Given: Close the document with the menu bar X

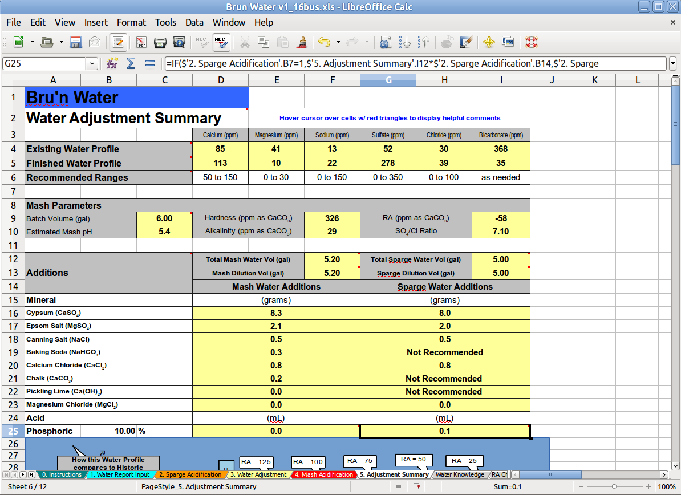Looking at the screenshot, I should point(673,22).
